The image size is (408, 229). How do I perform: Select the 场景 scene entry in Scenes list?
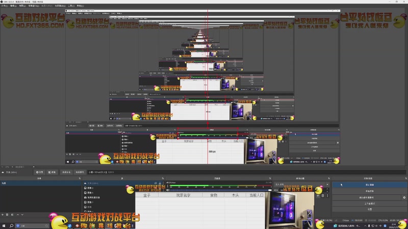[x=41, y=183]
